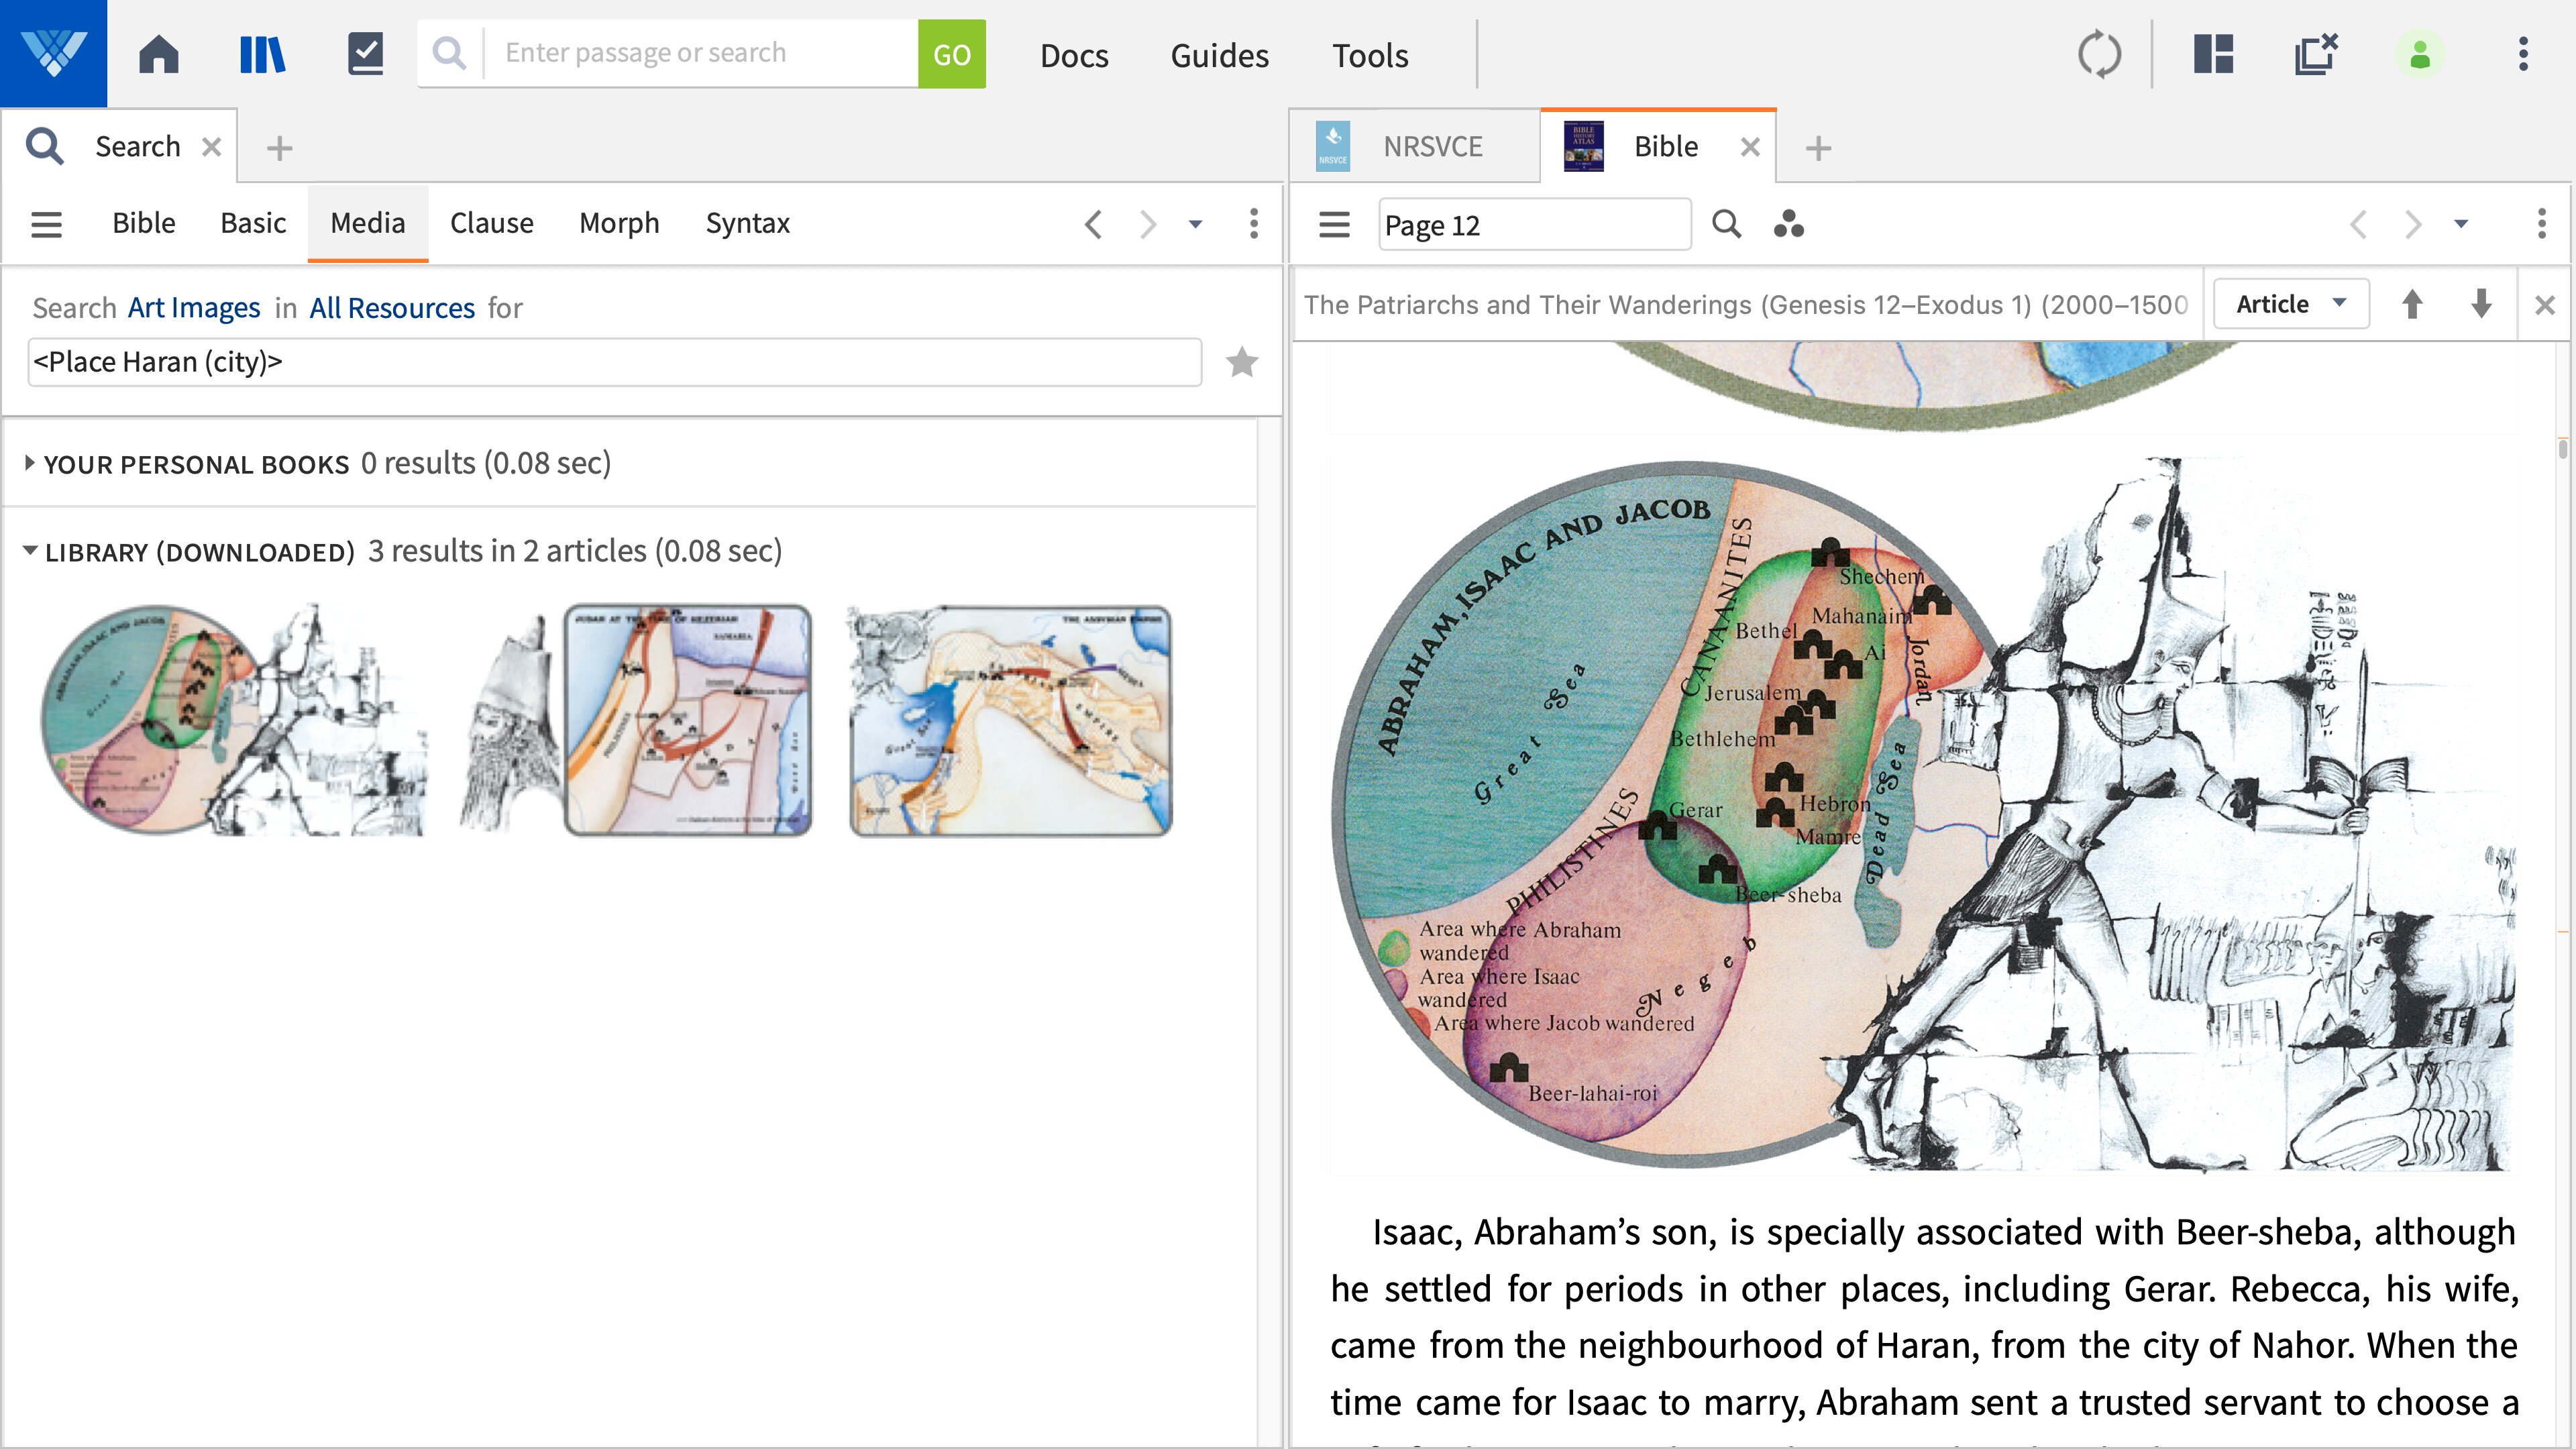
Task: Go back in Search panel history
Action: 1093,224
